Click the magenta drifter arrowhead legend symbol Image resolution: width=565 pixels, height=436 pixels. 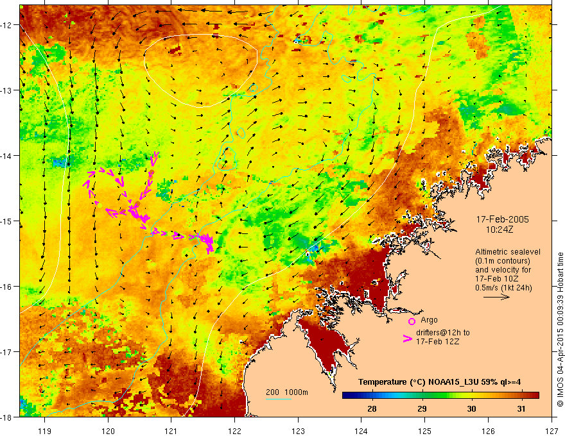(x=407, y=338)
